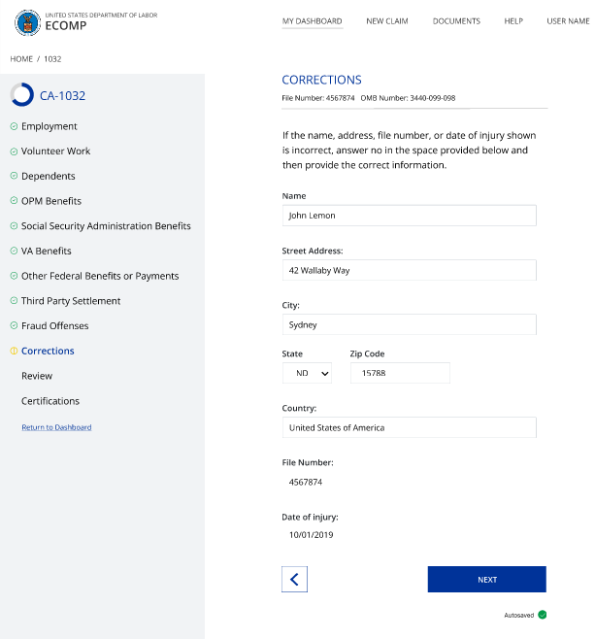Click the Home breadcrumb link

(21, 59)
